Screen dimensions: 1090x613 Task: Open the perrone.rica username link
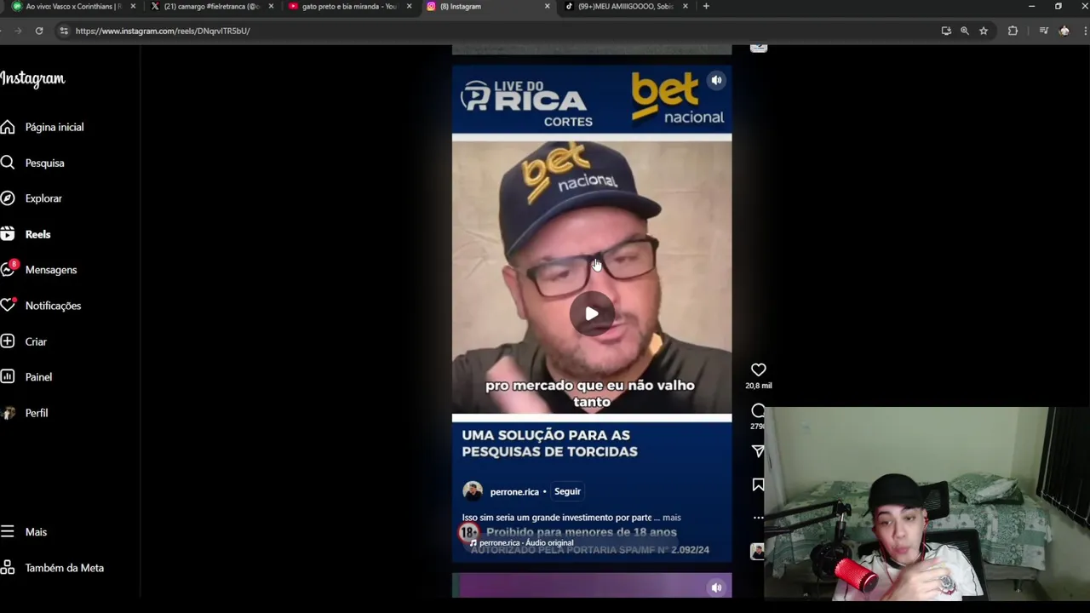tap(514, 491)
